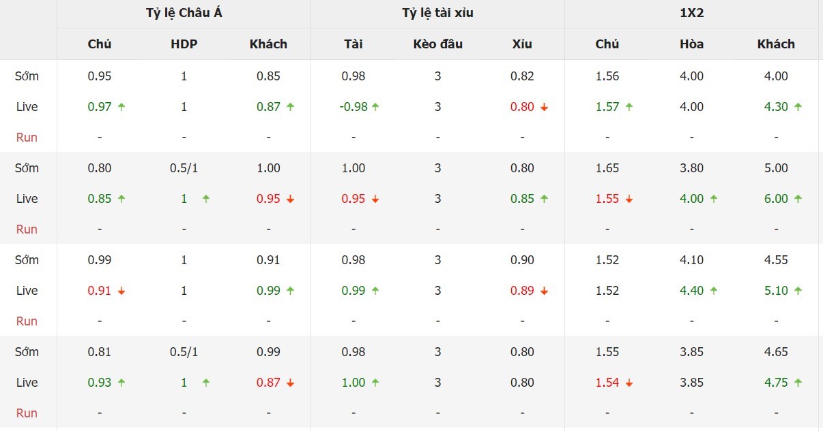Click the red down arrow beside 0.80 Xỉu
This screenshot has height=431, width=823.
544,107
